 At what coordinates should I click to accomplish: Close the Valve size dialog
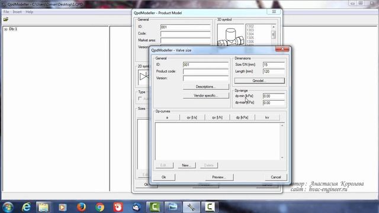282,49
